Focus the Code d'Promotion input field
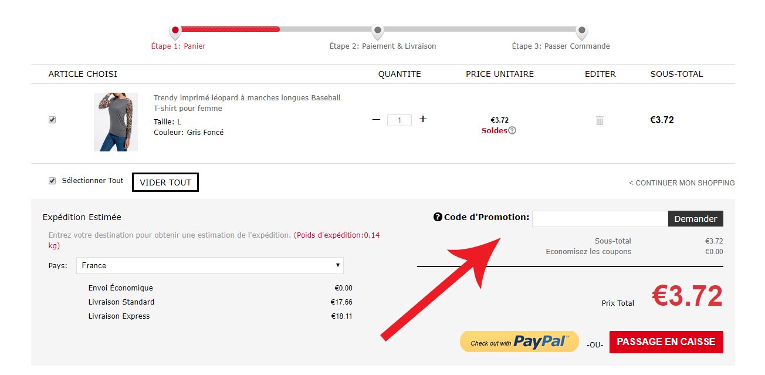The width and height of the screenshot is (765, 375). pyautogui.click(x=600, y=219)
